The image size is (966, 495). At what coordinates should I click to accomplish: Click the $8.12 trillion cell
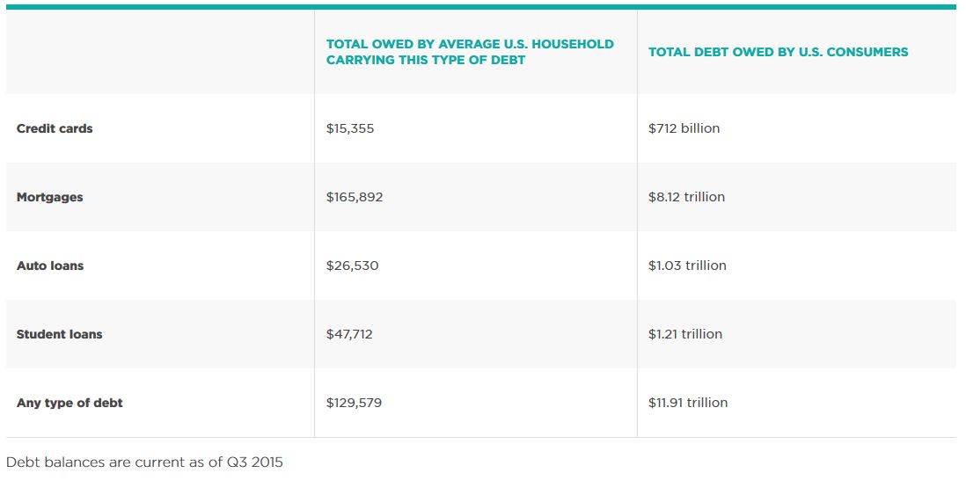[x=686, y=197]
